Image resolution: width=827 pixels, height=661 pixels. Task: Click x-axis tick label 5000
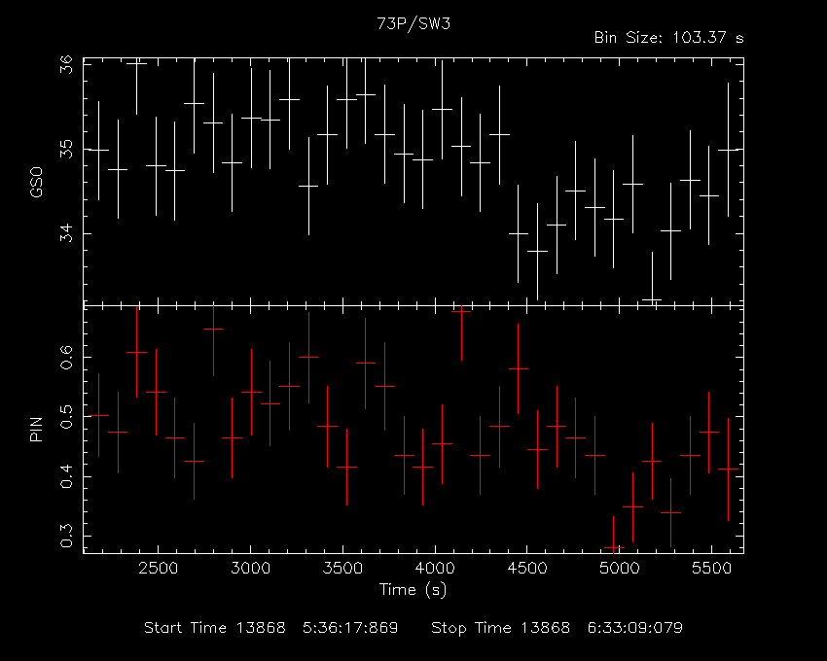pos(620,569)
